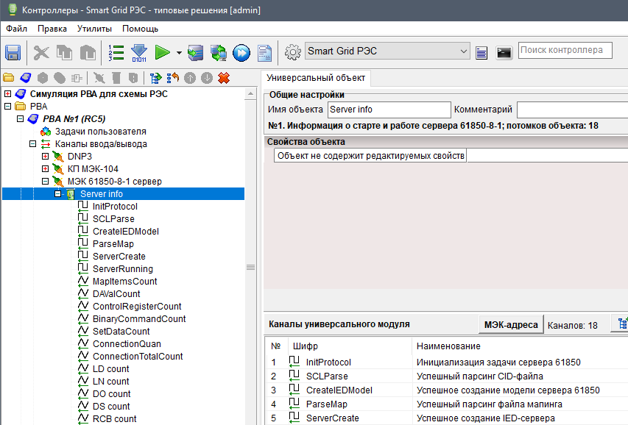Open the Утилиты menu
This screenshot has height=425, width=628.
tap(94, 29)
